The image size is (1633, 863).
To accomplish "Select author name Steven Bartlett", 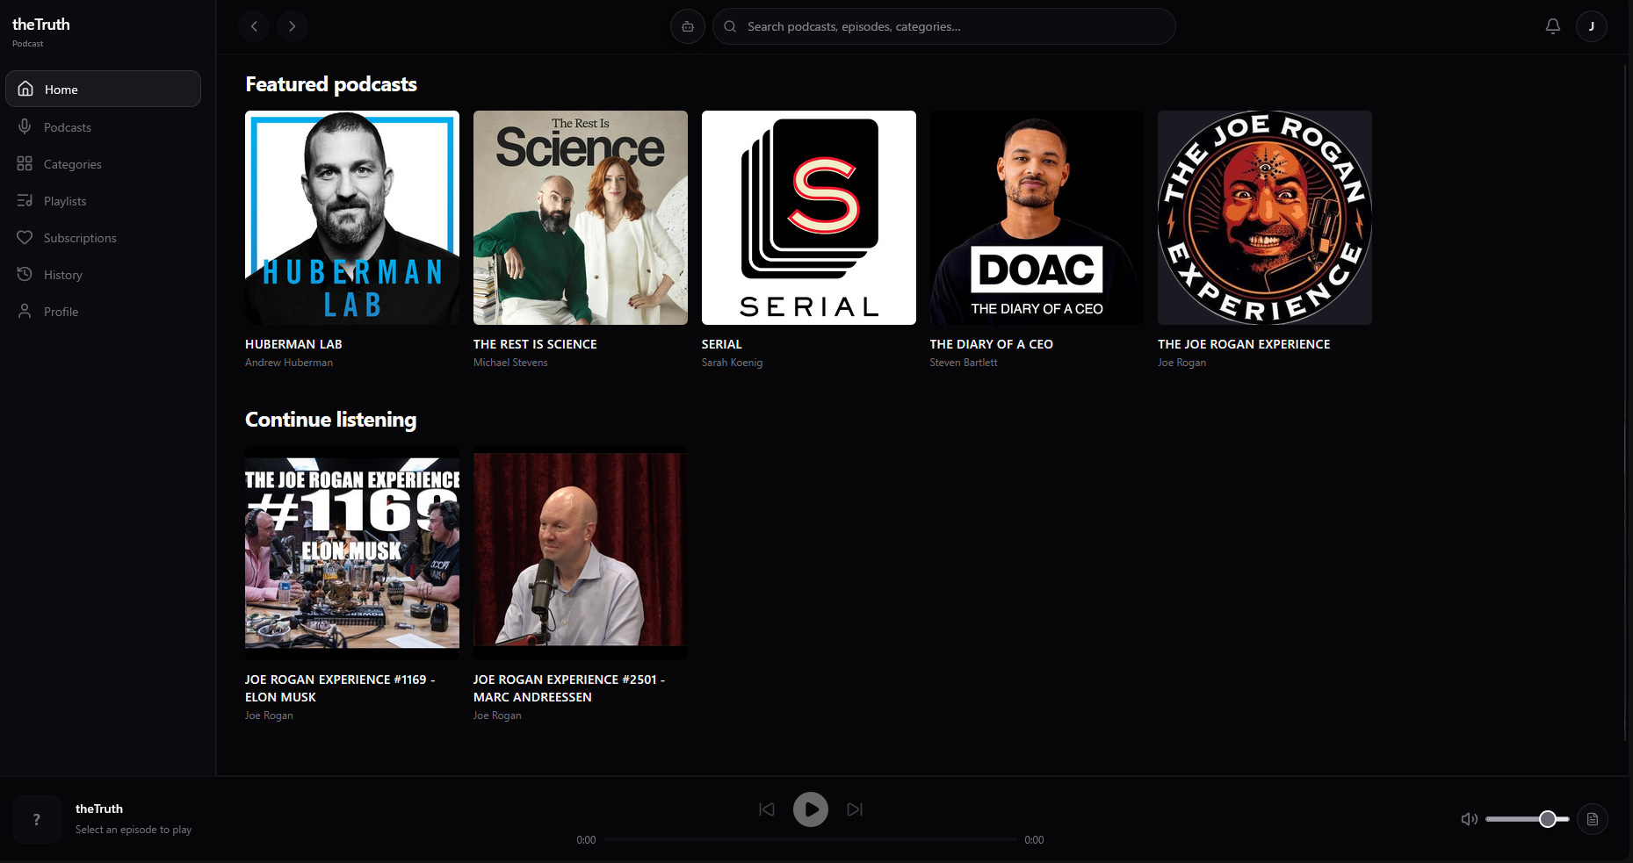I will pos(964,363).
